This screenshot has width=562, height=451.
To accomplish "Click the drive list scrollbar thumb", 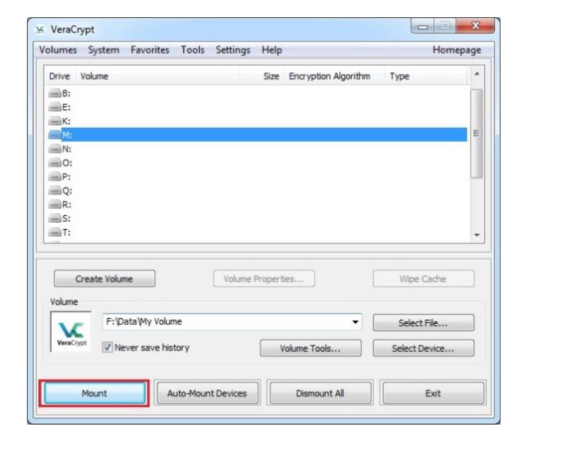I will 476,133.
